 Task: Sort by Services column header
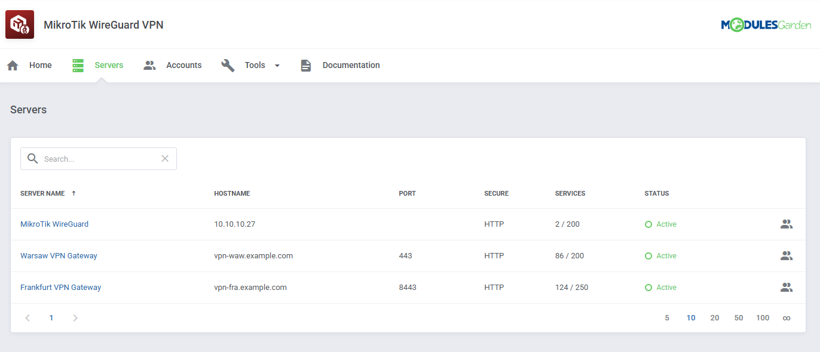pyautogui.click(x=570, y=193)
